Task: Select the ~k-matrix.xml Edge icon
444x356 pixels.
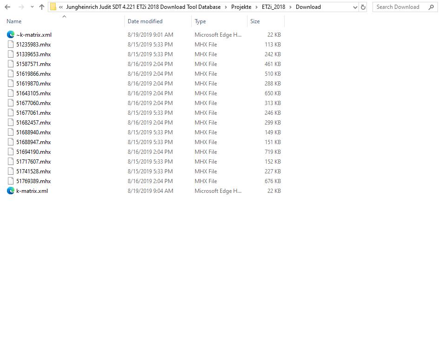Action: (x=11, y=34)
